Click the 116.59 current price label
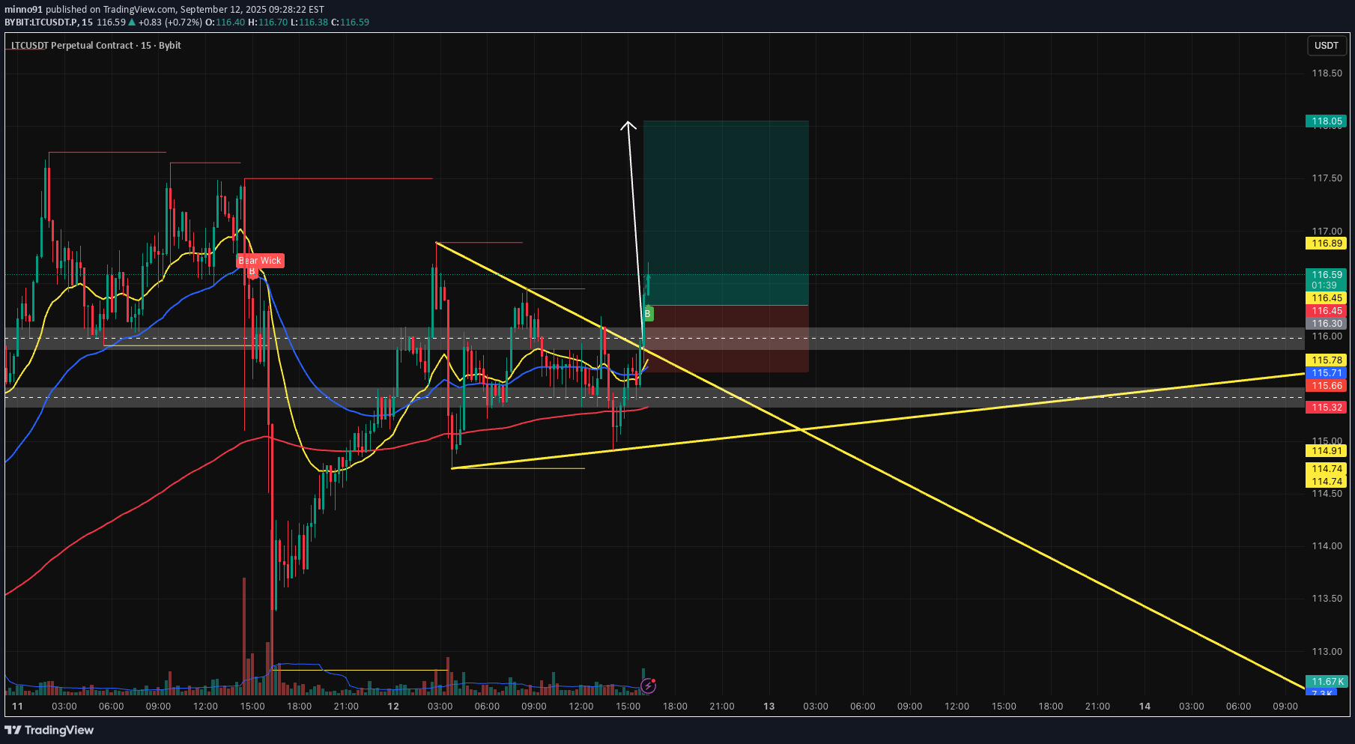 click(x=1326, y=275)
